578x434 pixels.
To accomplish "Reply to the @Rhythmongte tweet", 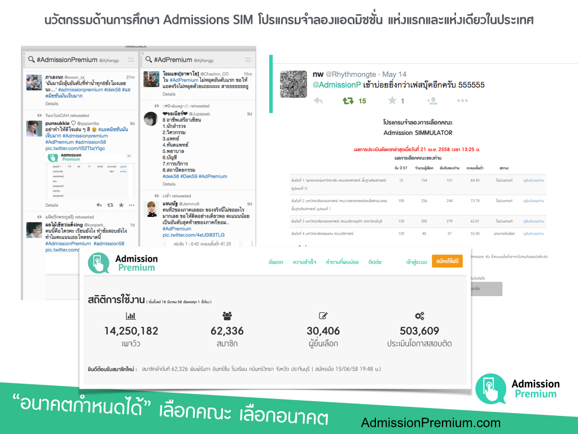I will coord(318,101).
